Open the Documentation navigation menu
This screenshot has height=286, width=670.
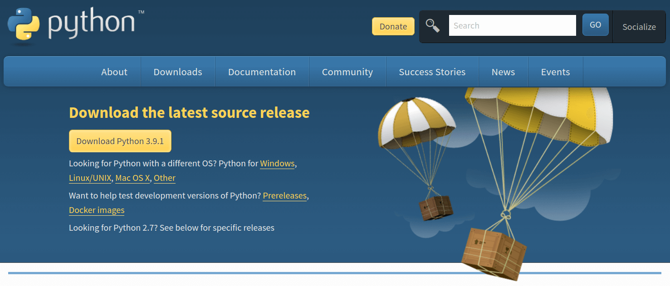(262, 72)
